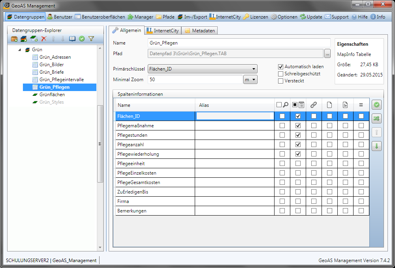Enable the Schreibgeschützt checkbox

tap(281, 74)
